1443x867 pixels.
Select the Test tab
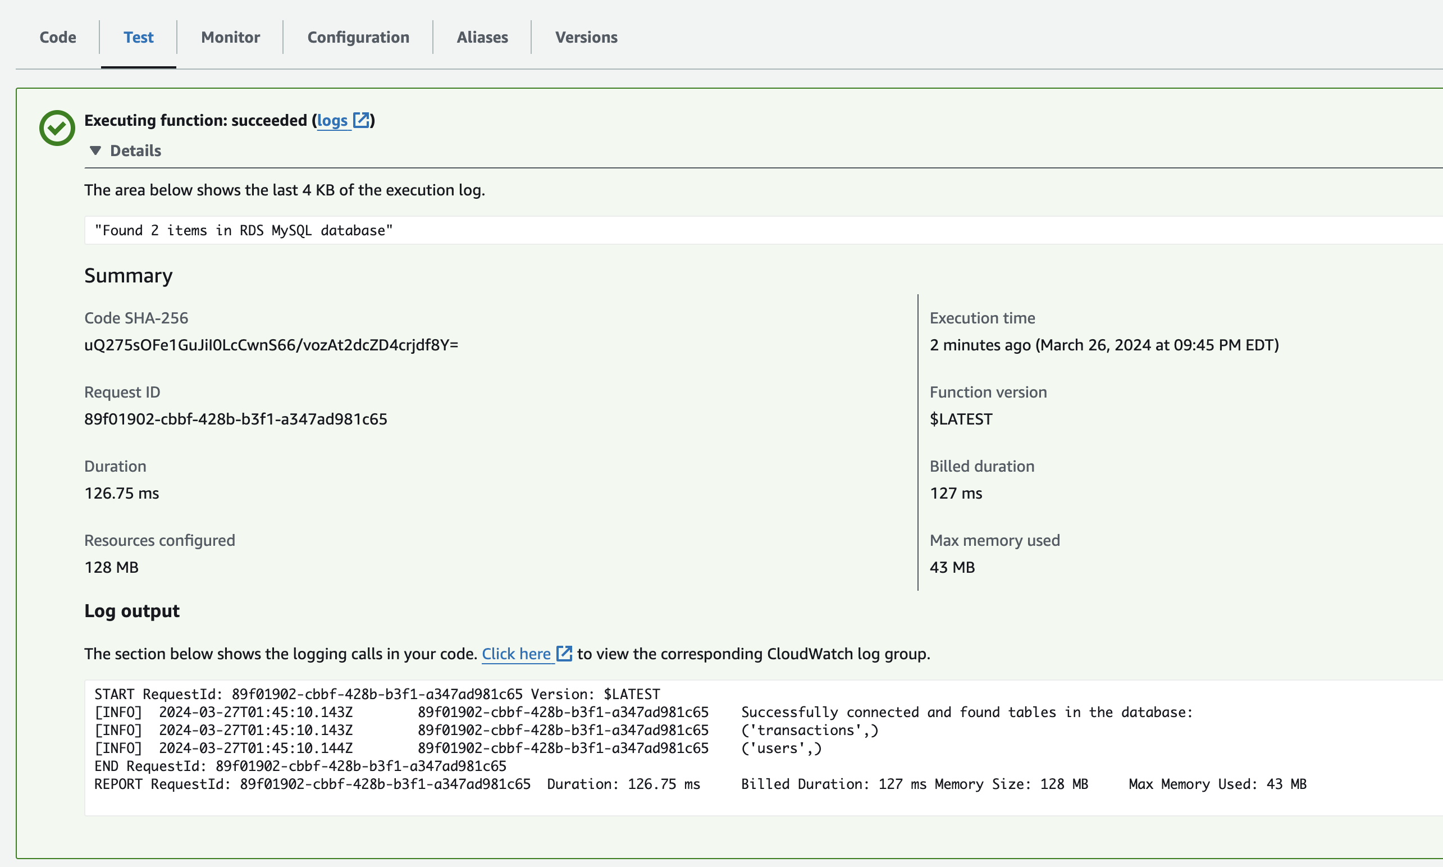[x=138, y=37]
